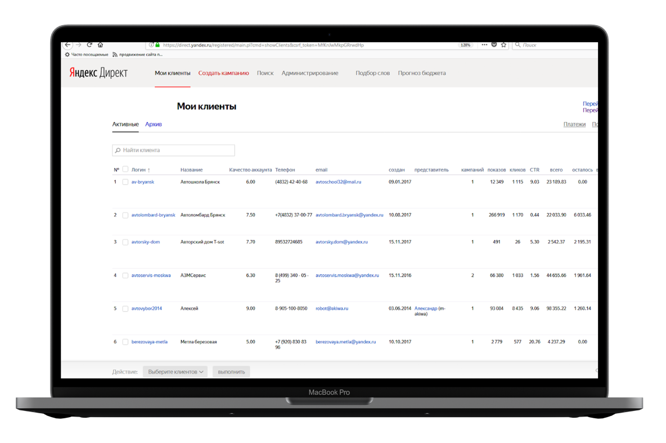
Task: Toggle the select-all checkbox in header
Action: (125, 169)
